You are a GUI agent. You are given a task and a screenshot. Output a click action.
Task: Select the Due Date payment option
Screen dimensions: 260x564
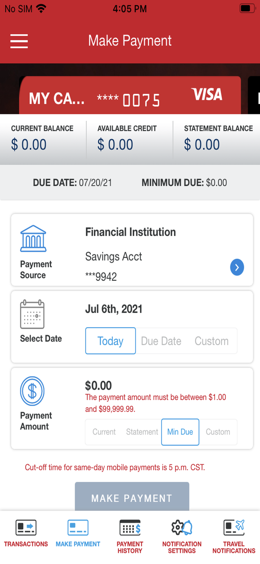pos(161,341)
